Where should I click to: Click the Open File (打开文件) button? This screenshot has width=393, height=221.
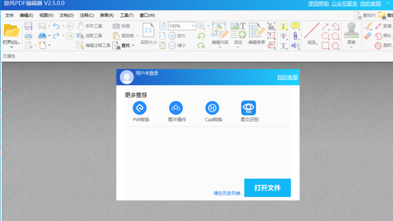267,188
